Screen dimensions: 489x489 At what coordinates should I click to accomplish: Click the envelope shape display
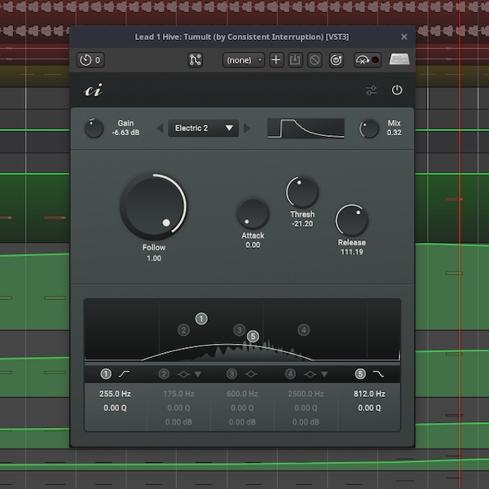click(x=306, y=128)
